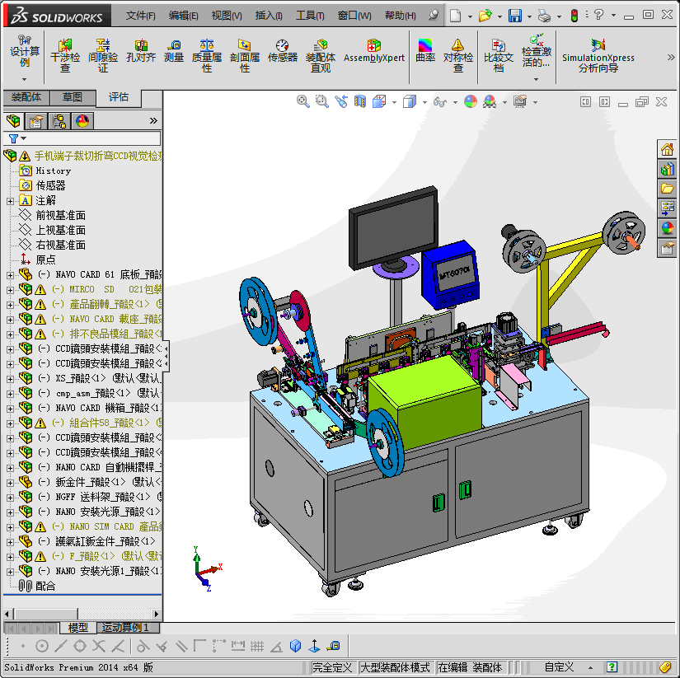680x678 pixels.
Task: Open the Hide/Show Items dropdown arrow
Action: (x=455, y=102)
